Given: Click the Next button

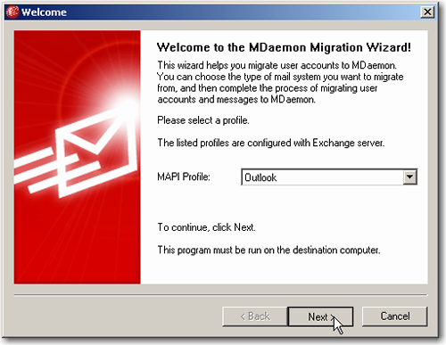Looking at the screenshot, I should click(x=320, y=316).
